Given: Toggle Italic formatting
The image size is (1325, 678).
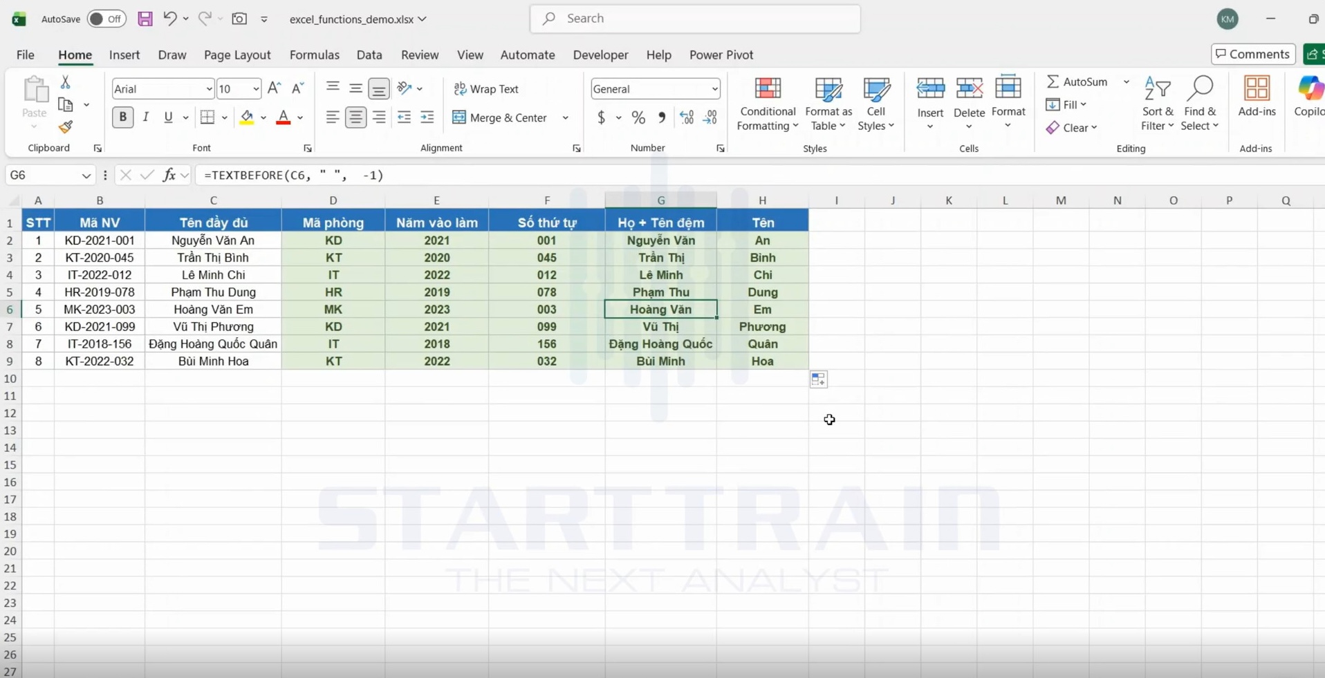Looking at the screenshot, I should pos(145,117).
